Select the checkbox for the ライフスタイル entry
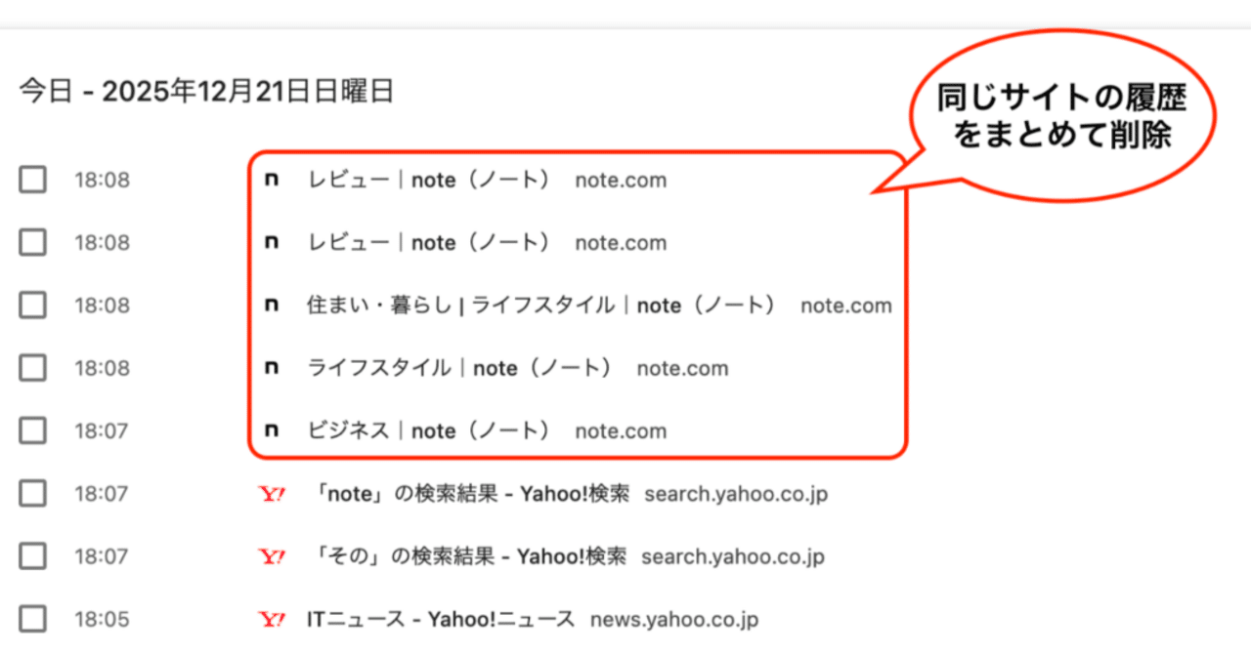The width and height of the screenshot is (1251, 654). click(32, 368)
